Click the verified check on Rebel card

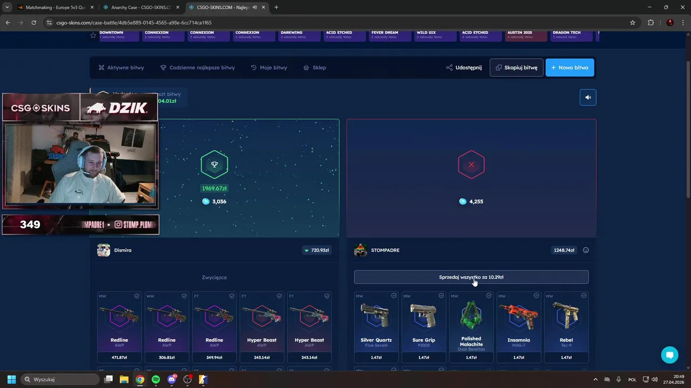point(584,296)
